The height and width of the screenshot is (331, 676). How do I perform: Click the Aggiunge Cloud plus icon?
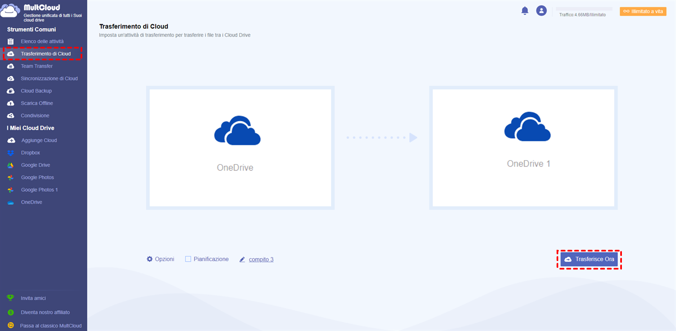tap(10, 140)
